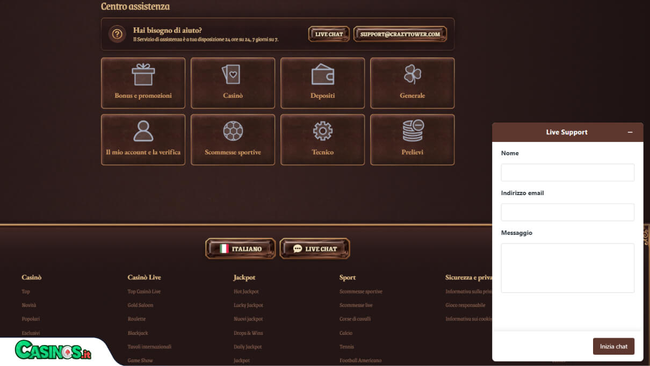Click the footer Live Chat speech bubble button
Image resolution: width=650 pixels, height=366 pixels.
[x=315, y=249]
